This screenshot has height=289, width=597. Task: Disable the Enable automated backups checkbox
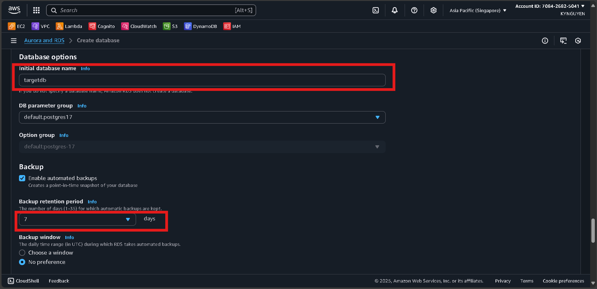(22, 178)
